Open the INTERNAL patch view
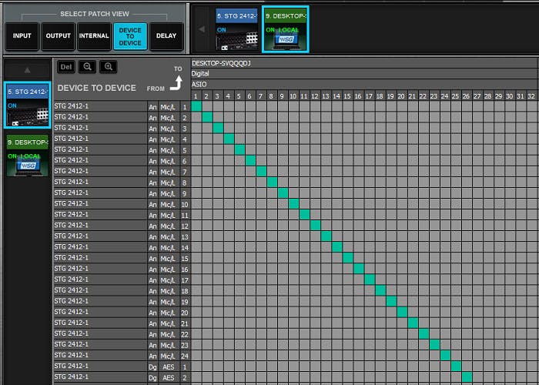 [94, 36]
